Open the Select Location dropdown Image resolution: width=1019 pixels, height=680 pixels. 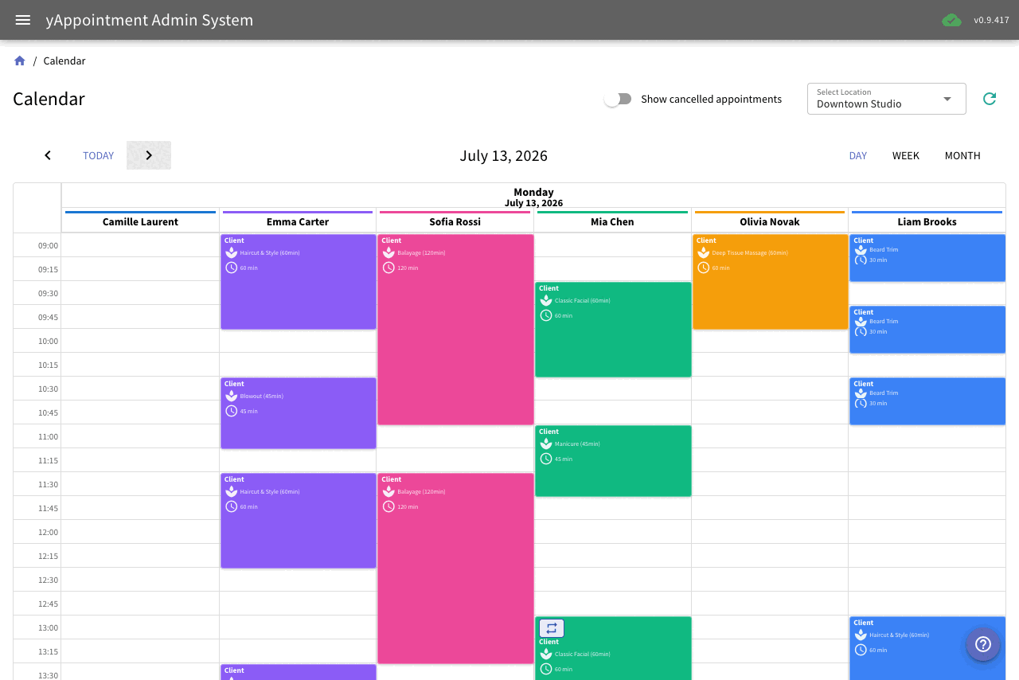click(x=887, y=99)
